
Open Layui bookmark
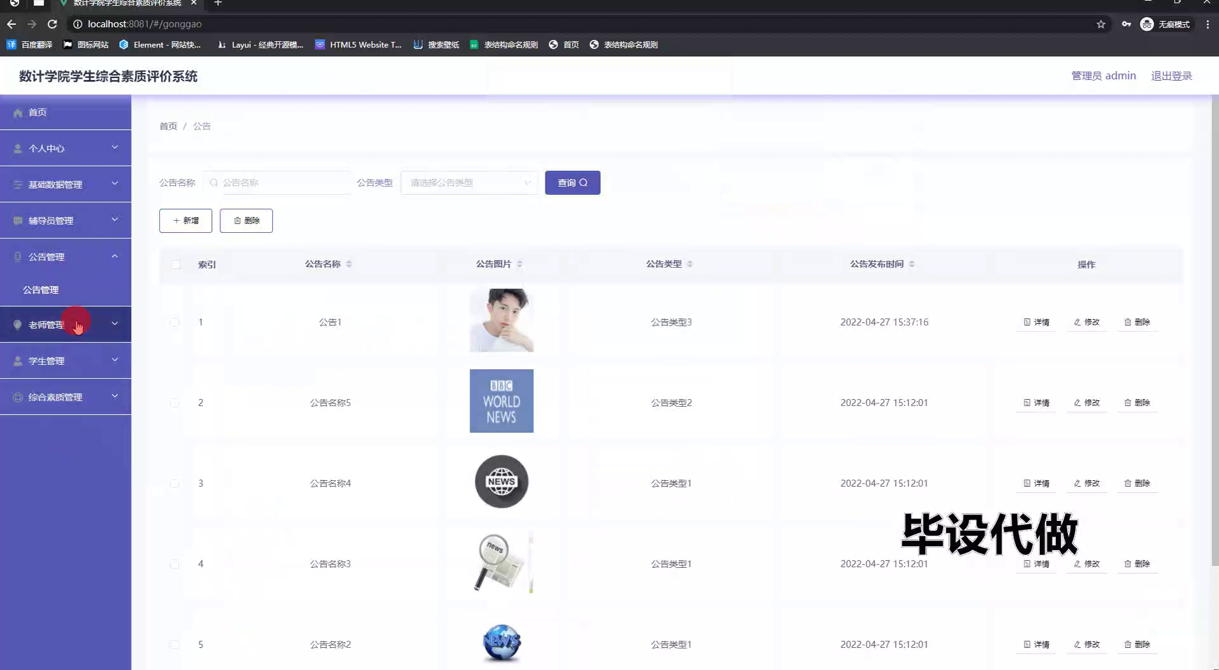click(x=260, y=44)
